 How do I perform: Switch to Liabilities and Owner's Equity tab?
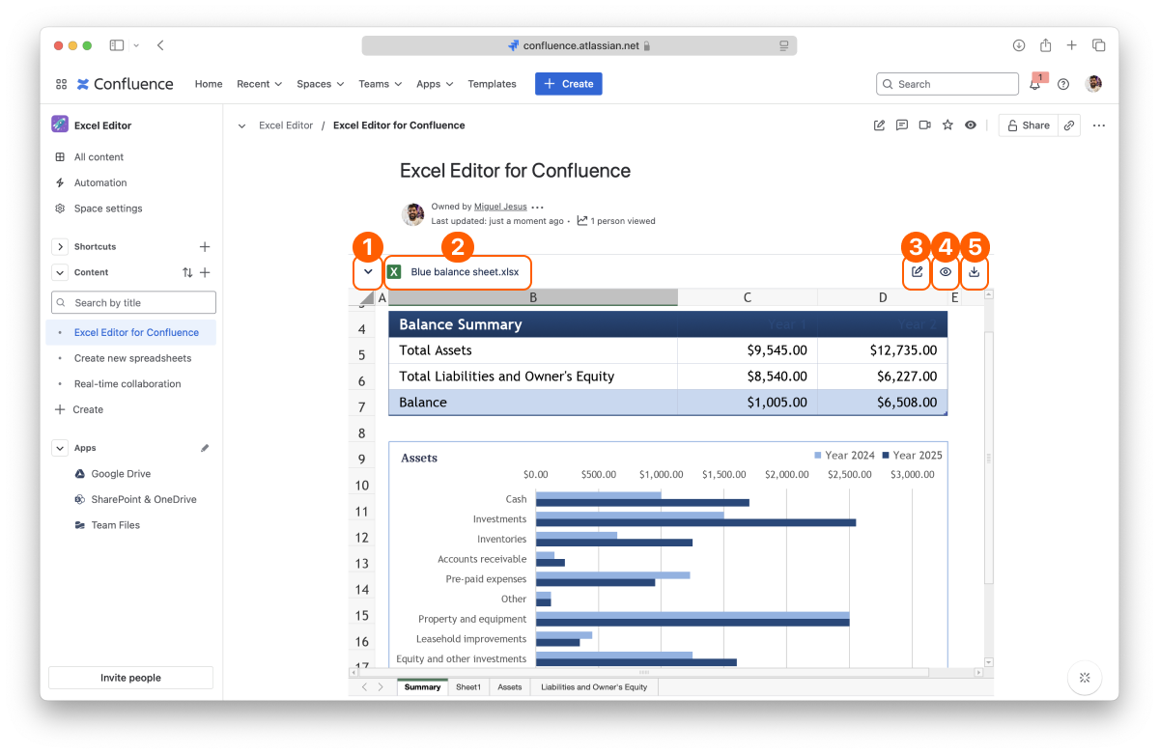coord(594,687)
